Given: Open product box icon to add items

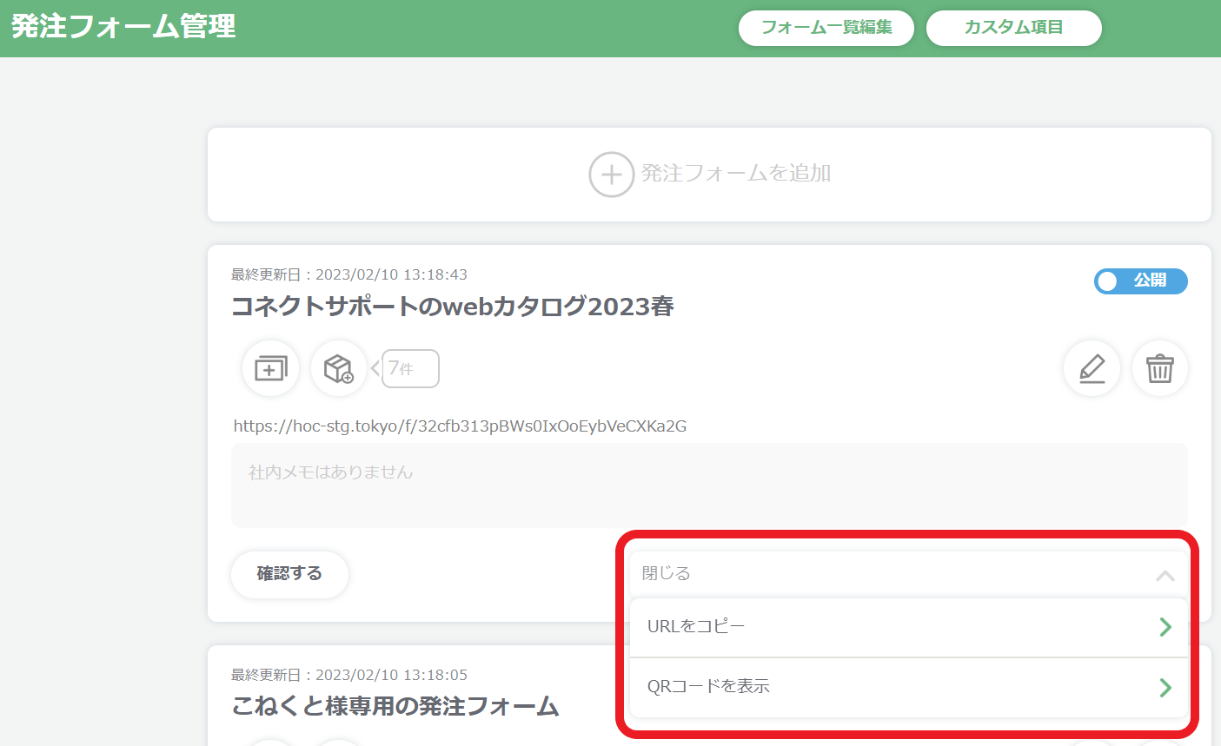Looking at the screenshot, I should (x=339, y=368).
